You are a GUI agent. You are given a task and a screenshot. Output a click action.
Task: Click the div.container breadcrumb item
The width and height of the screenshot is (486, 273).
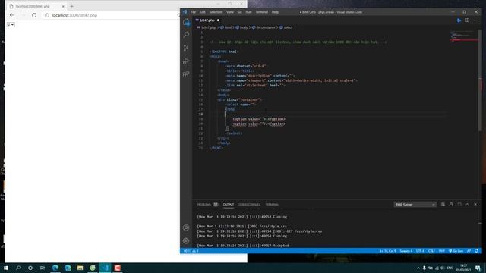(264, 27)
